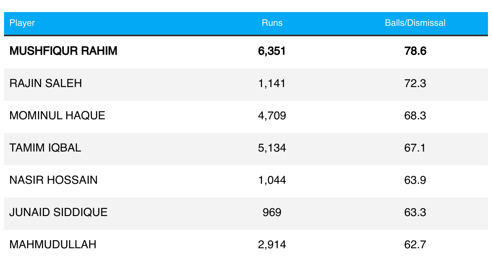Select the 72.3 balls/dismissal cell

coord(415,83)
